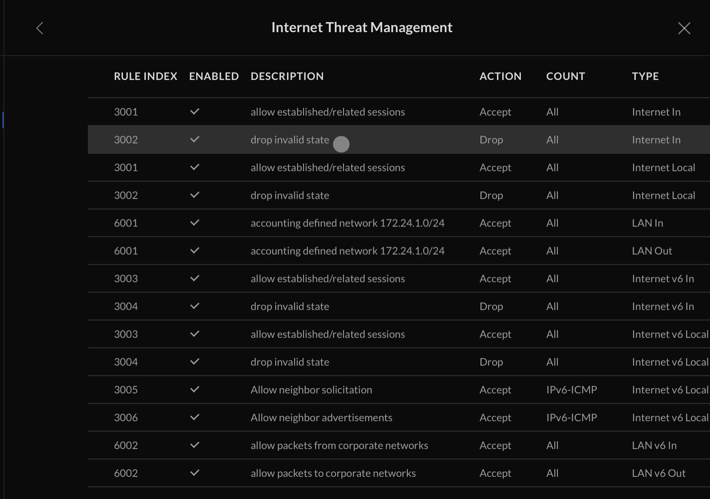Click the 'LAN v6 Out' type cell

pos(659,473)
